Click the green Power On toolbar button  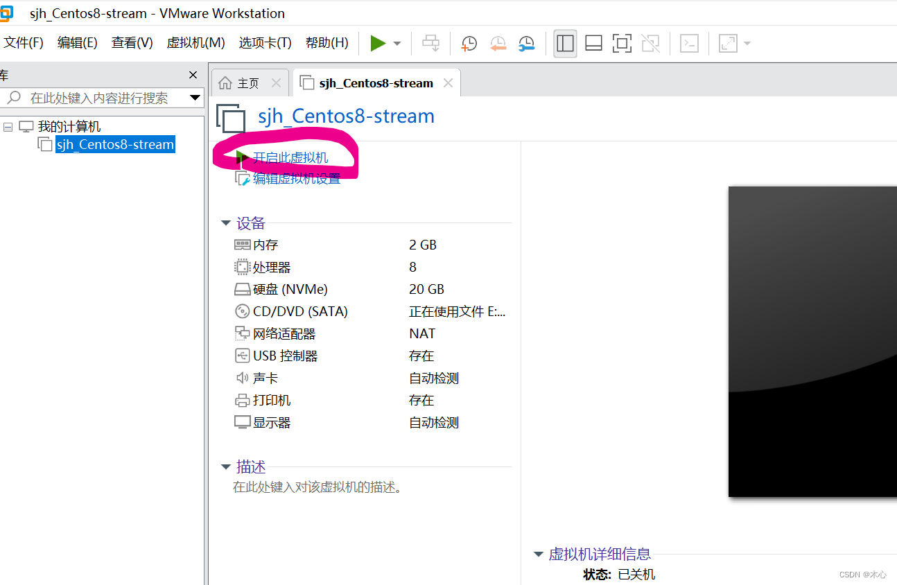378,44
